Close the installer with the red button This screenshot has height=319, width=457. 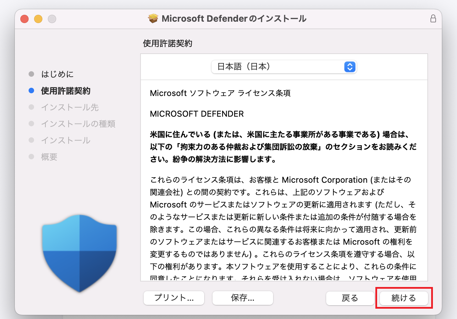24,19
